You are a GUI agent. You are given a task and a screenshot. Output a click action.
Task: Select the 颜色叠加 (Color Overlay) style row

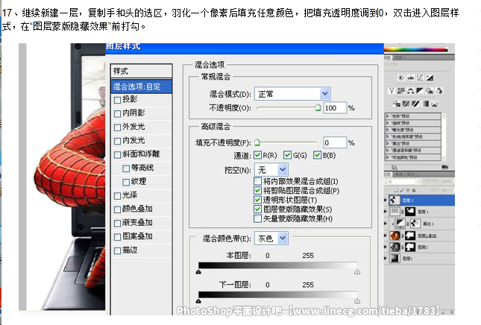point(142,209)
